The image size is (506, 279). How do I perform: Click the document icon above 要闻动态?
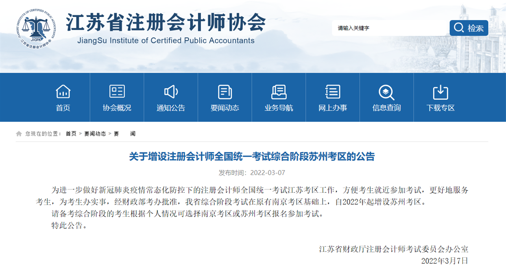click(225, 92)
